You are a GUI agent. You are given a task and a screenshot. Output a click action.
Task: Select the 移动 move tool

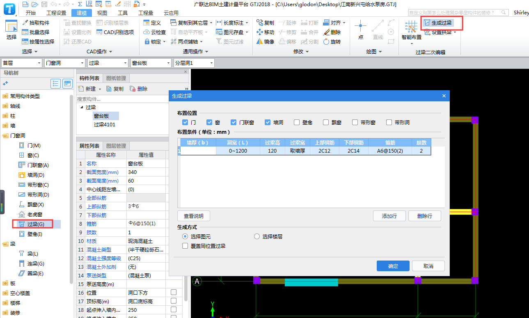coord(266,32)
